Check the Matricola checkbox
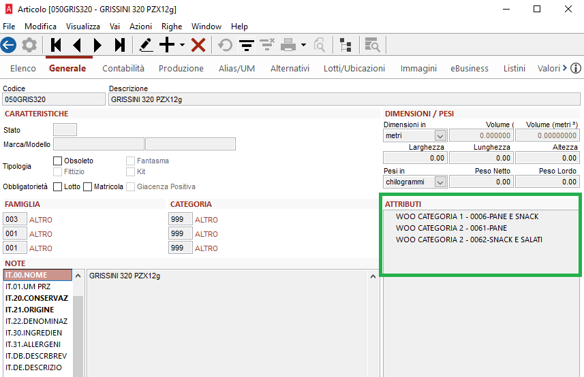The height and width of the screenshot is (377, 584). point(88,186)
